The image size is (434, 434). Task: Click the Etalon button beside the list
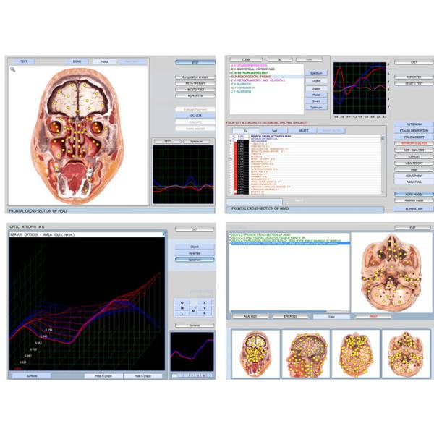tap(317, 88)
